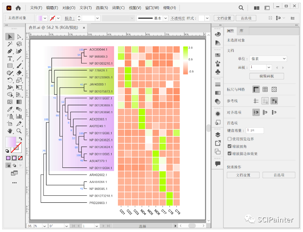Select the Direct Selection tool
The width and height of the screenshot is (303, 232).
19,37
